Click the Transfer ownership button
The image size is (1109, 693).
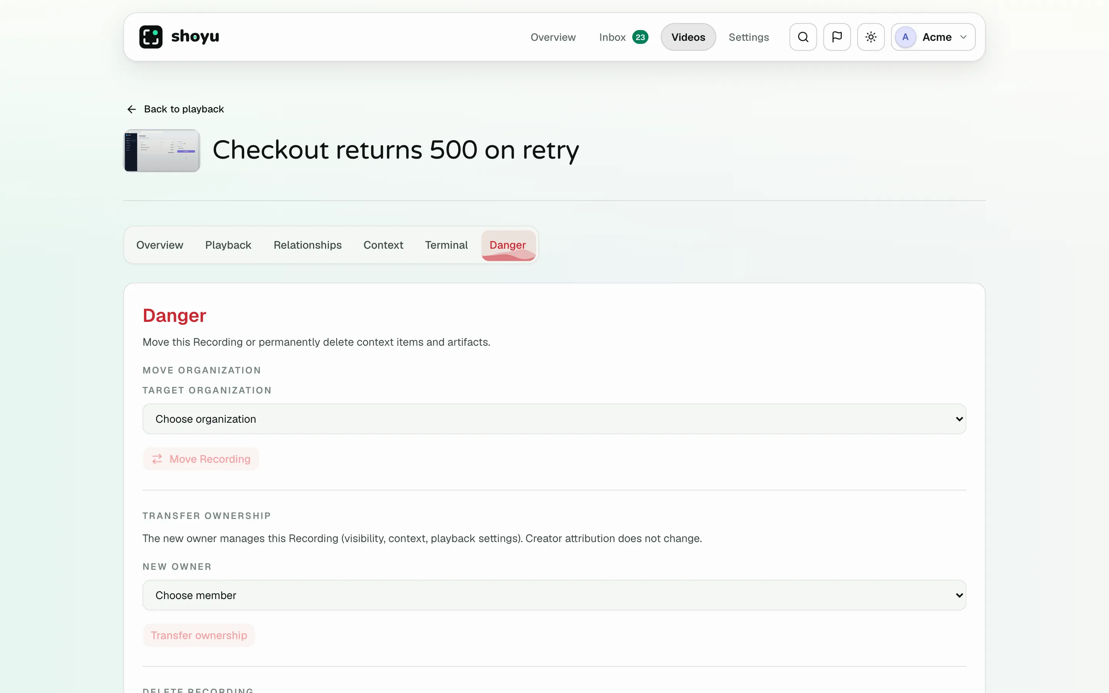coord(199,635)
